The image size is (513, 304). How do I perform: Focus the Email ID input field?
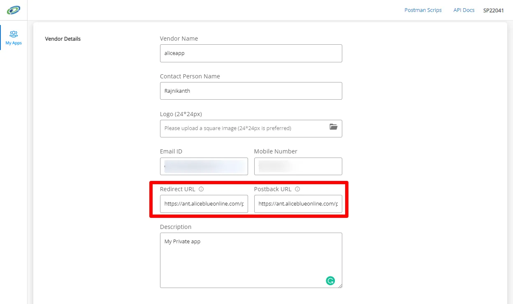click(x=204, y=166)
